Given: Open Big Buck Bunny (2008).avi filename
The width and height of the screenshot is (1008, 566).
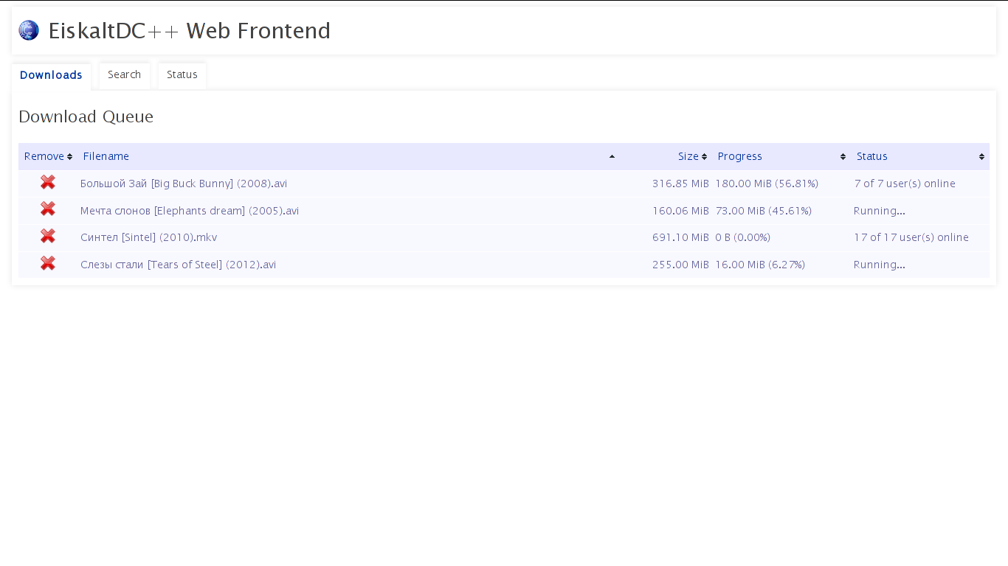Looking at the screenshot, I should (184, 184).
